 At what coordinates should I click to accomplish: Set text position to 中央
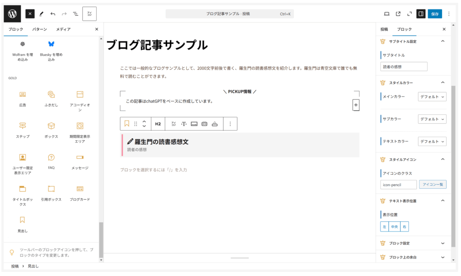tap(394, 227)
